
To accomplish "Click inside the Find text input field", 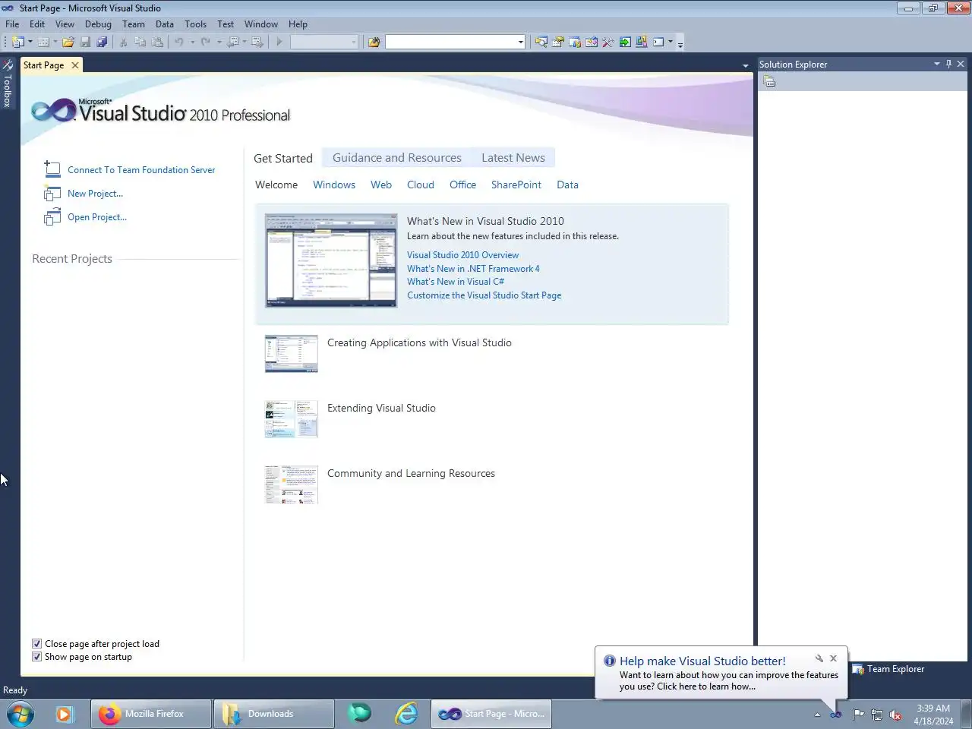I will [450, 42].
